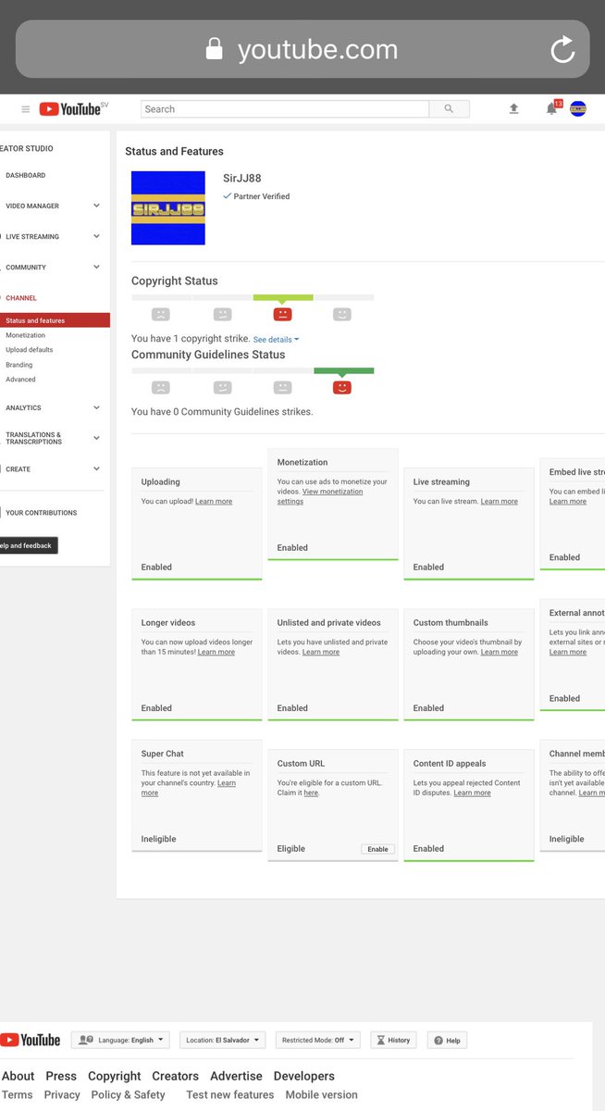Open the About footer link
The height and width of the screenshot is (1111, 605).
[x=18, y=1076]
